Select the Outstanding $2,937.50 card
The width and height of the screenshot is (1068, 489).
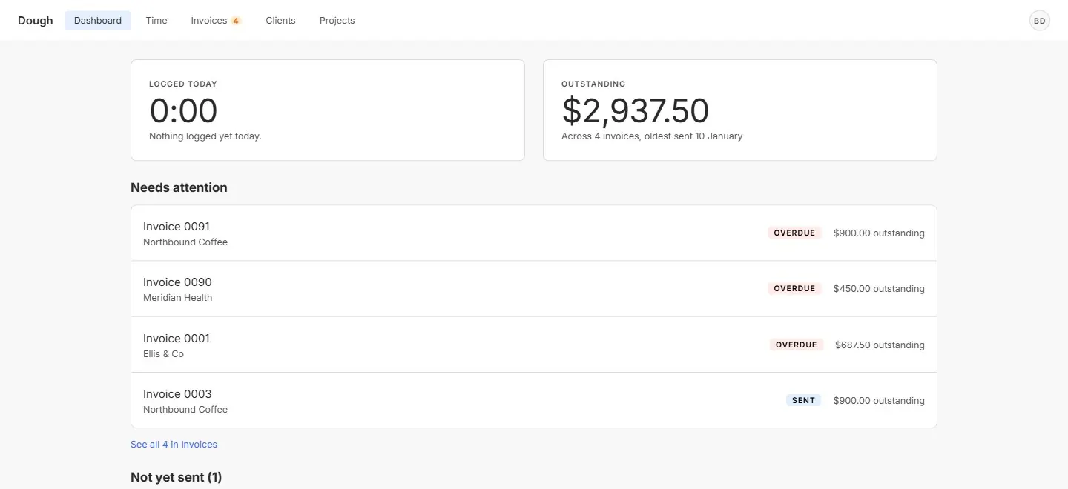click(x=740, y=110)
